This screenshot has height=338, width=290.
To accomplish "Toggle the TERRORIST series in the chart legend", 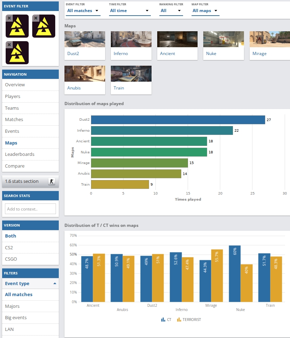I will [x=189, y=320].
